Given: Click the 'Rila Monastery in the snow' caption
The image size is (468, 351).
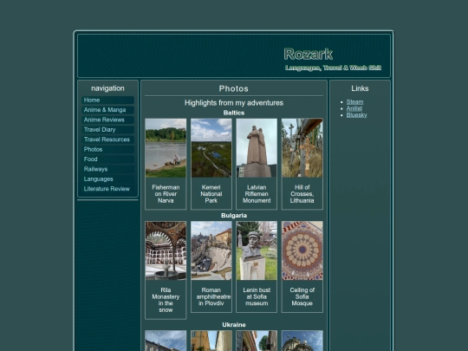Looking at the screenshot, I should click(166, 300).
